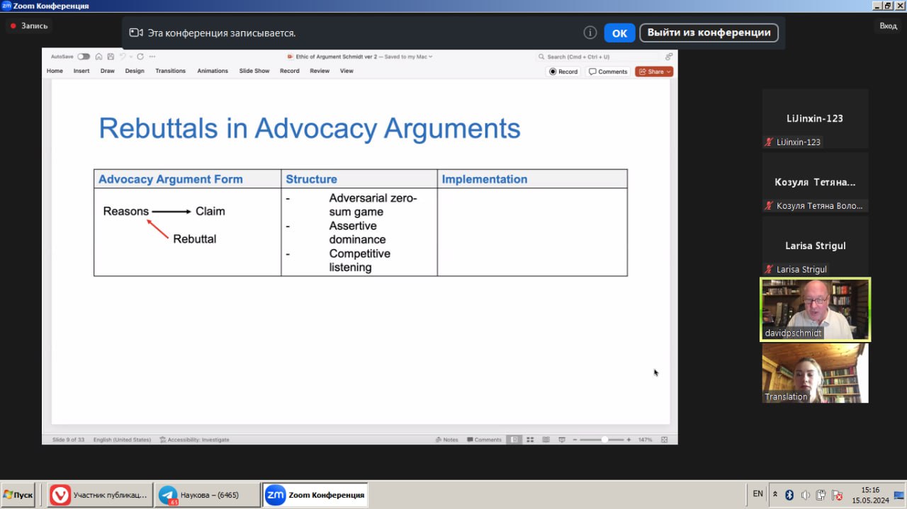Open the Slide Show ribbon tab
This screenshot has height=509, width=907.
point(254,71)
